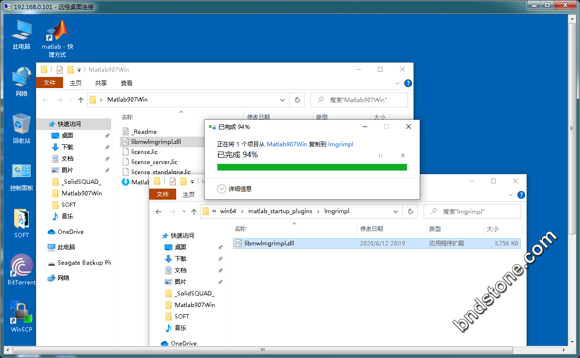
Task: Open the Control Panel (控制面板) desktop icon
Action: pyautogui.click(x=22, y=172)
